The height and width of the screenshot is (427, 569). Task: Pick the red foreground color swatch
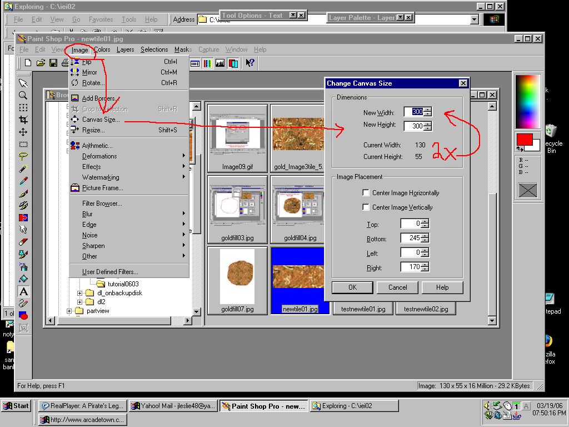(524, 140)
